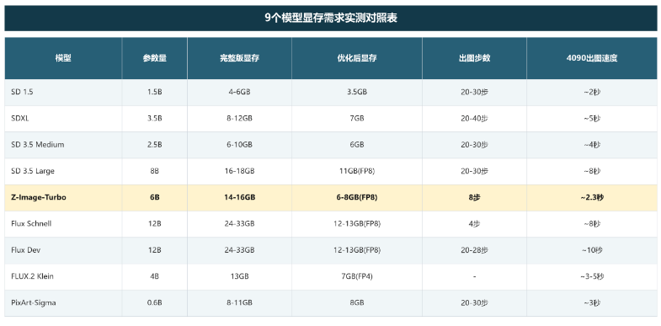Select the 1.5B parameter value
Screen dimensions: 661x326
point(155,92)
